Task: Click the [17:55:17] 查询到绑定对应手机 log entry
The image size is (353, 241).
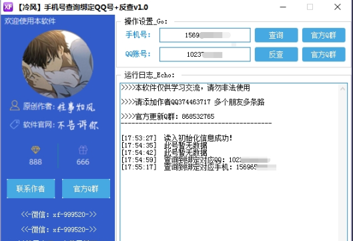Action: (x=199, y=167)
